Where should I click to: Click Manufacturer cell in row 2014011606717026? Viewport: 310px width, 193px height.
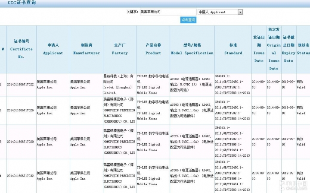click(87, 110)
